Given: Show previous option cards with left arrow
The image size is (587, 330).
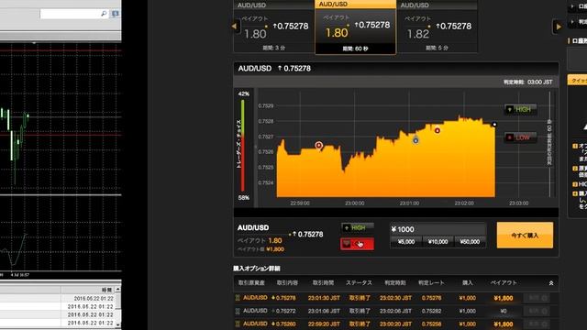Looking at the screenshot, I should tap(235, 27).
